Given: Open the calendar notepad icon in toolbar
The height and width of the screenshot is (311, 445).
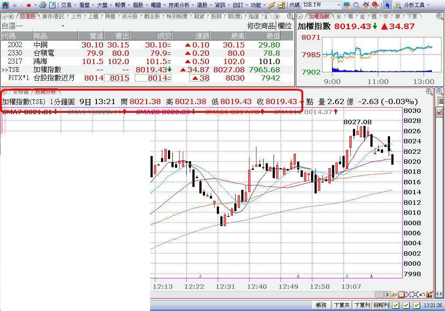Looking at the screenshot, I should point(281,5).
